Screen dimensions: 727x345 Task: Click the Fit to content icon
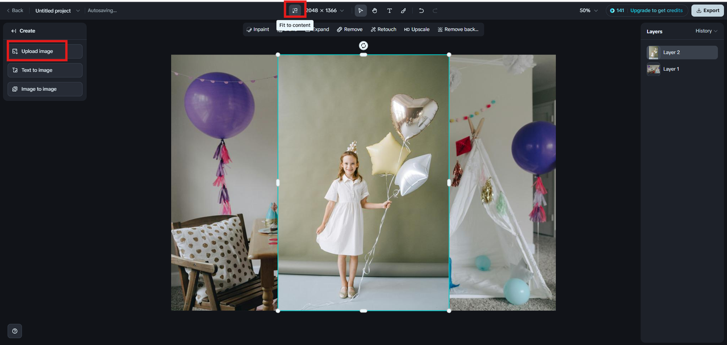click(x=295, y=10)
